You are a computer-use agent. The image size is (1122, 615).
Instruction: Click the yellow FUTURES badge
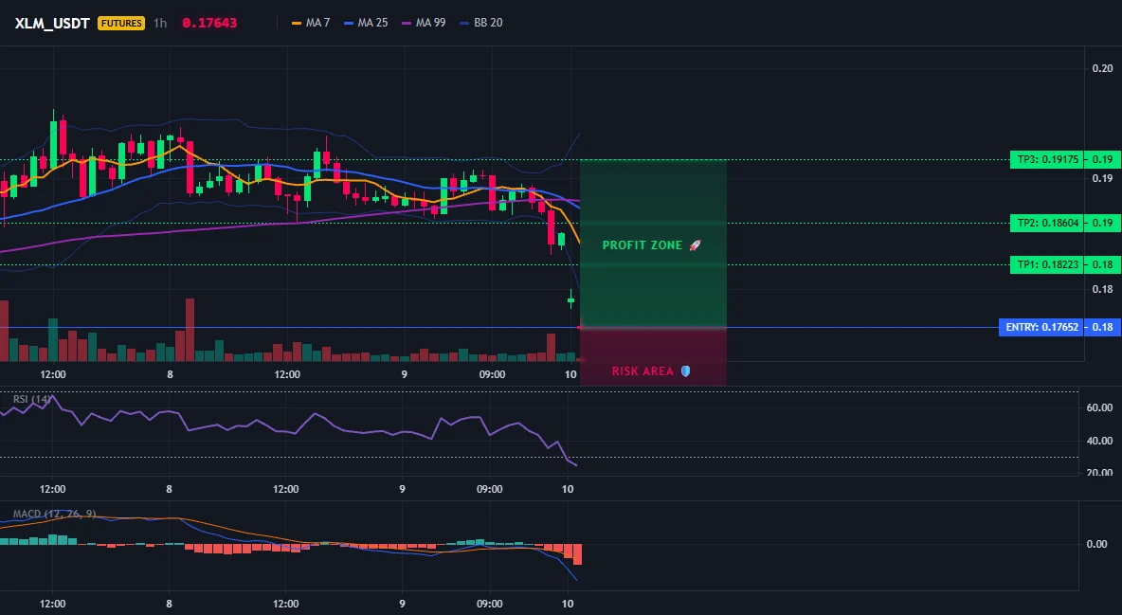point(121,23)
